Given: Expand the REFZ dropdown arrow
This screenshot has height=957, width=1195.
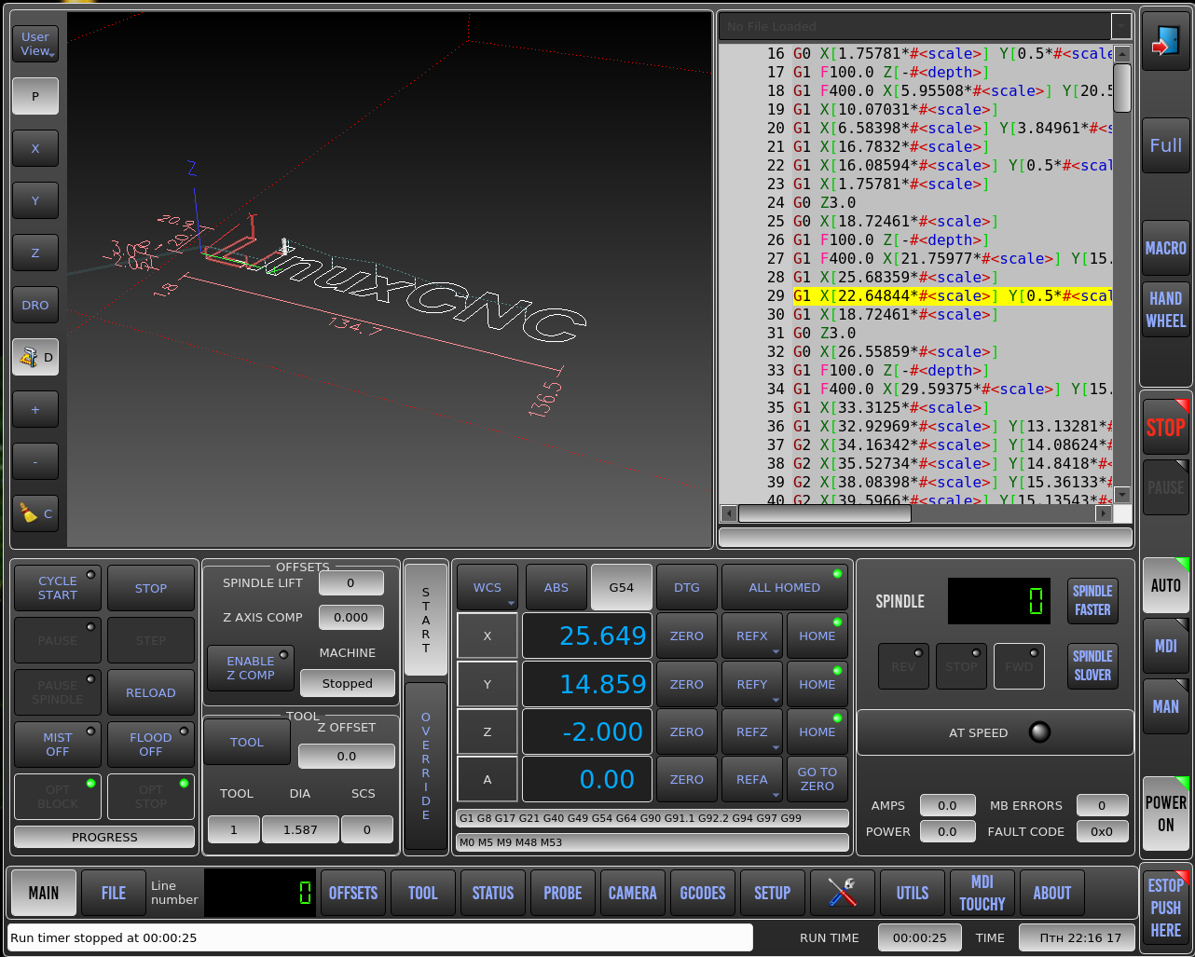Looking at the screenshot, I should pyautogui.click(x=776, y=746).
